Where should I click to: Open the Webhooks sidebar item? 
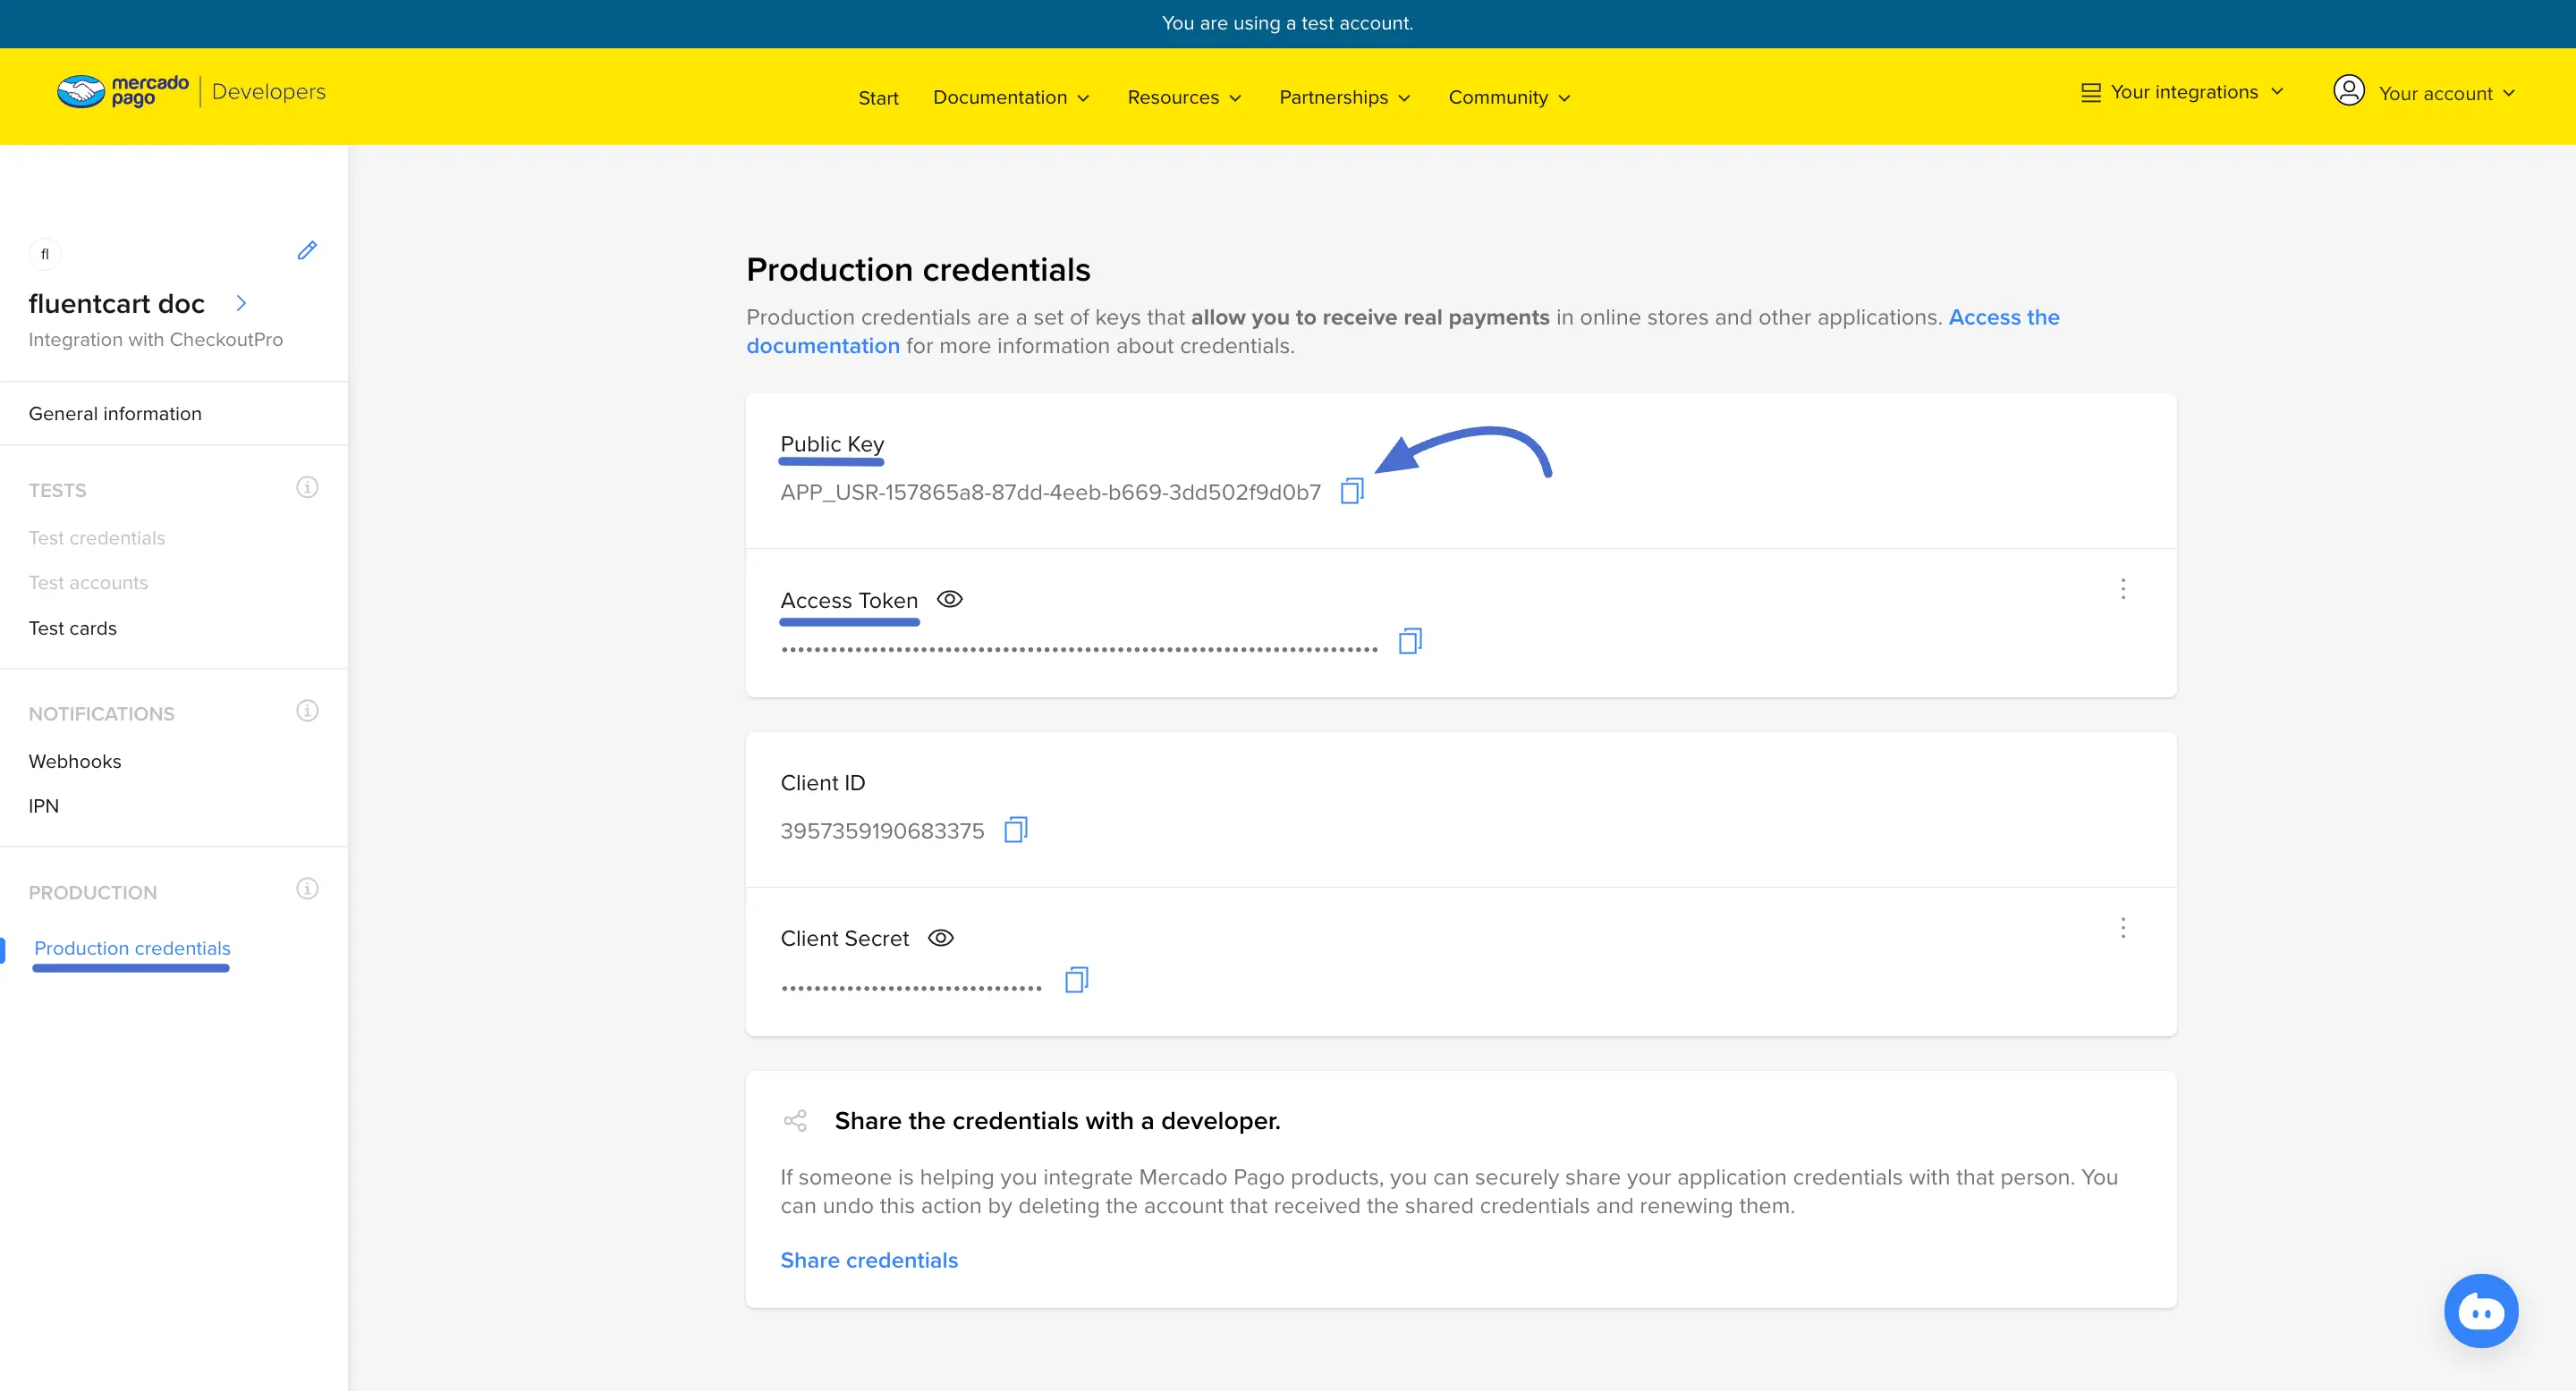(75, 762)
